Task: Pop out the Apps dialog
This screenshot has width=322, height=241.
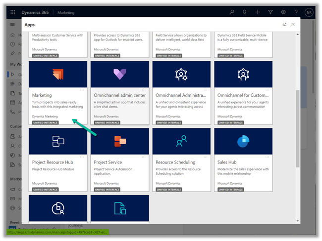Action: coord(284,24)
